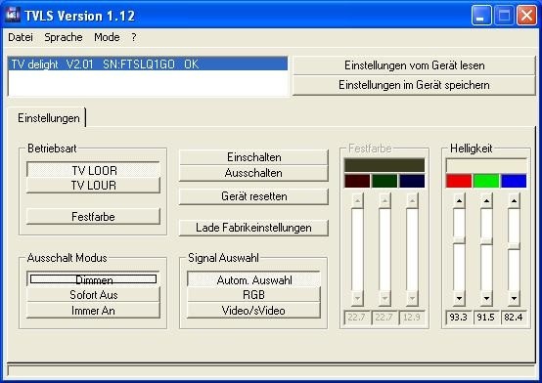Minimize the TVLS window
Screen dimensions: 542x383
pos(480,16)
